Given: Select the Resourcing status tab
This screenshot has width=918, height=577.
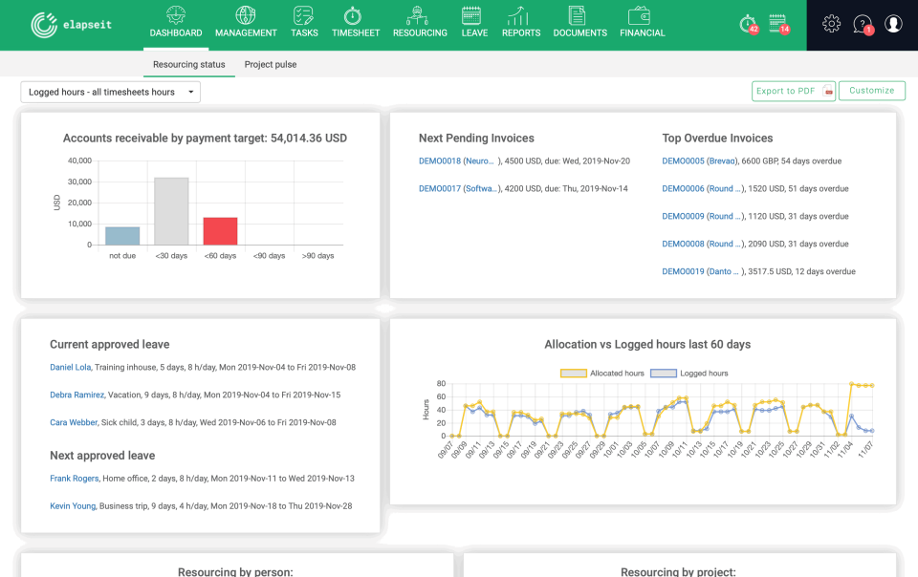Looking at the screenshot, I should 189,65.
